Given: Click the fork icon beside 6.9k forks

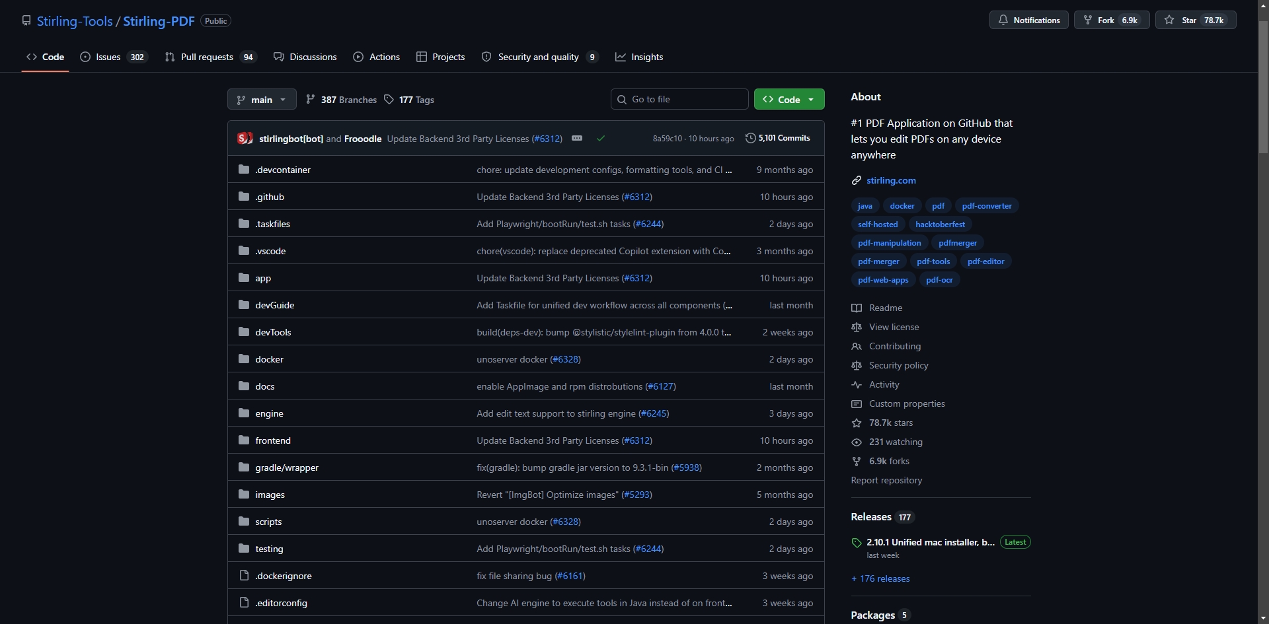Looking at the screenshot, I should click(x=857, y=462).
